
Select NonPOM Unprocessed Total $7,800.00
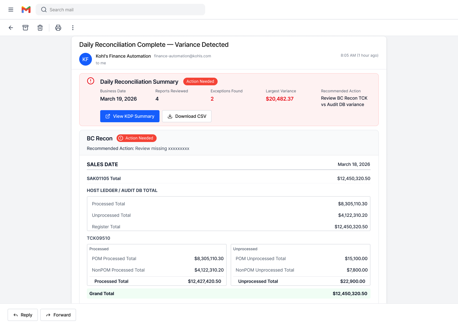(x=357, y=270)
